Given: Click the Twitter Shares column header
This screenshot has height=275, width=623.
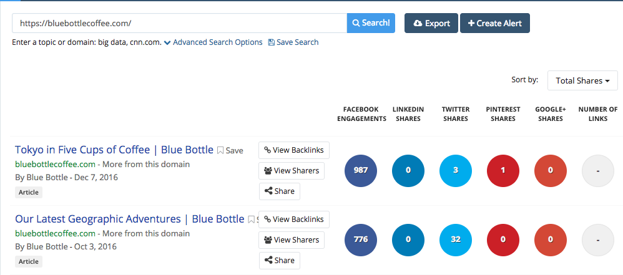Looking at the screenshot, I should pos(456,114).
